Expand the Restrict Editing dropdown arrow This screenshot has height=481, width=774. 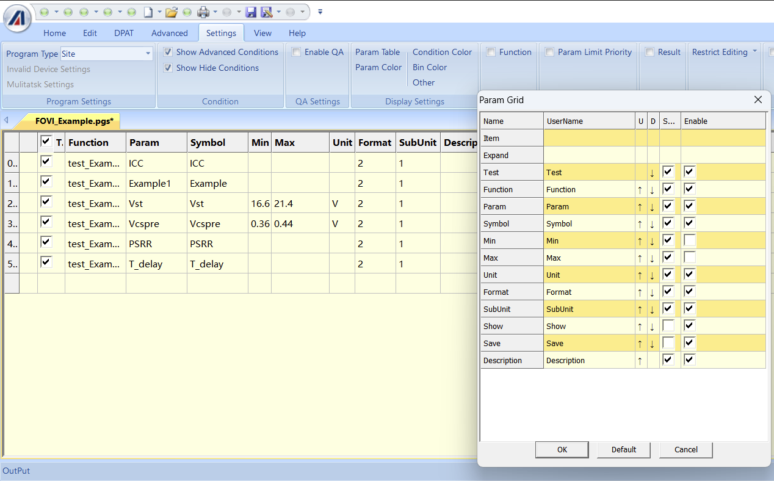tap(755, 52)
